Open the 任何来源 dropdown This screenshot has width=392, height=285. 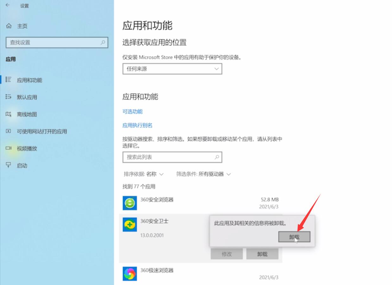click(172, 69)
